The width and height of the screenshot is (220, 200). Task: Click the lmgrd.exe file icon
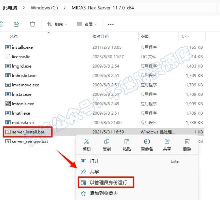pos(8,66)
